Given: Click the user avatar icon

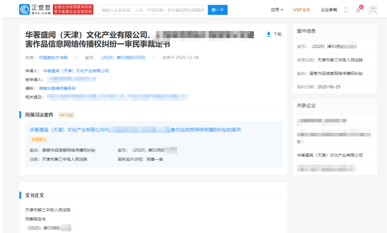Looking at the screenshot, I should pyautogui.click(x=373, y=10).
